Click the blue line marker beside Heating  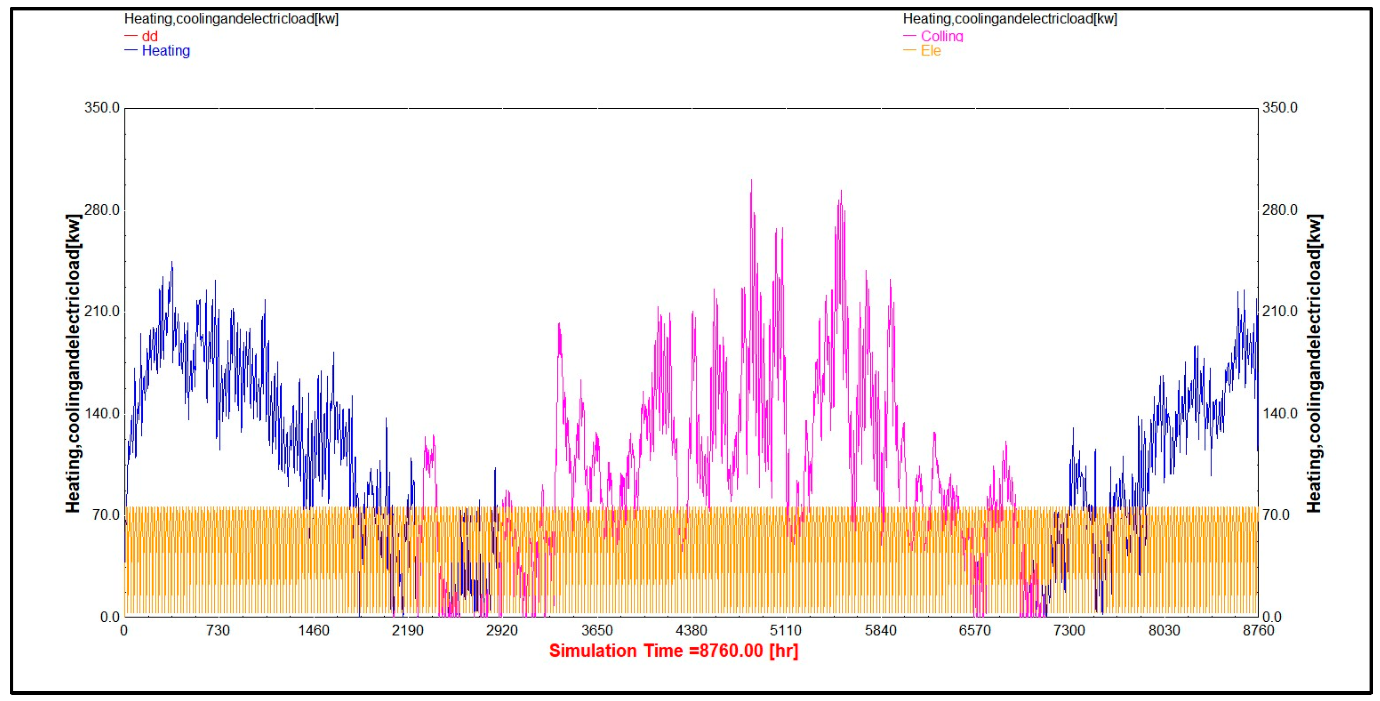point(131,51)
